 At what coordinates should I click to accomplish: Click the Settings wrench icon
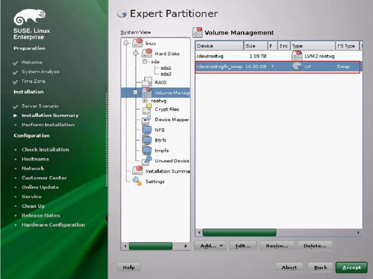tap(138, 181)
